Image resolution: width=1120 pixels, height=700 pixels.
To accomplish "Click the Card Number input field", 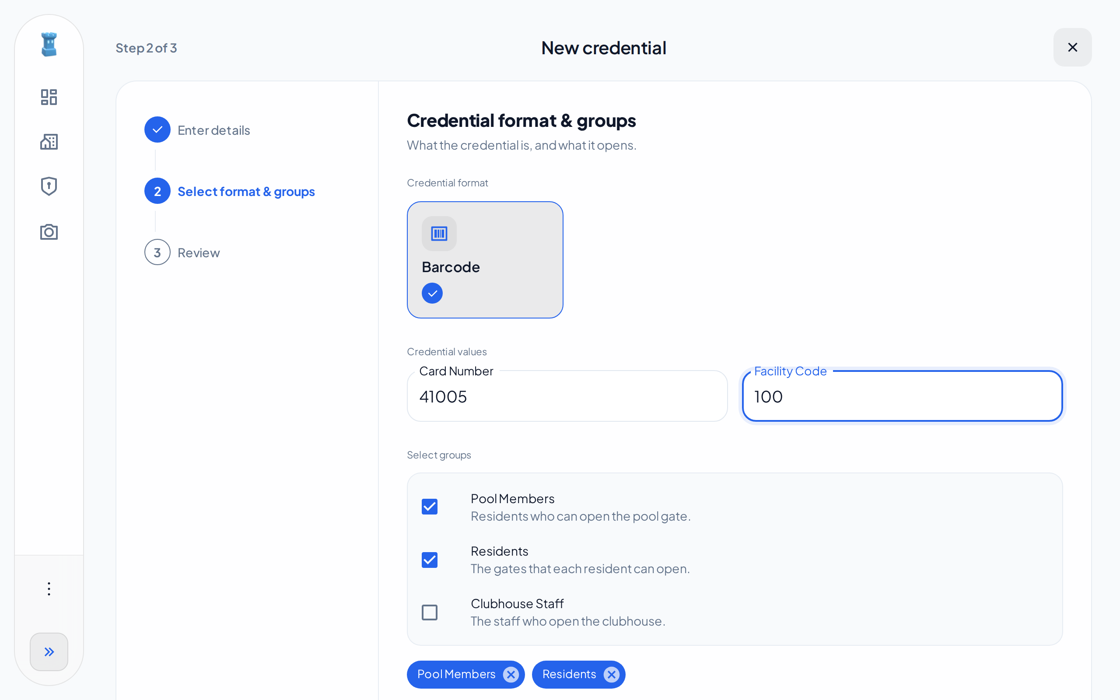I will tap(567, 396).
